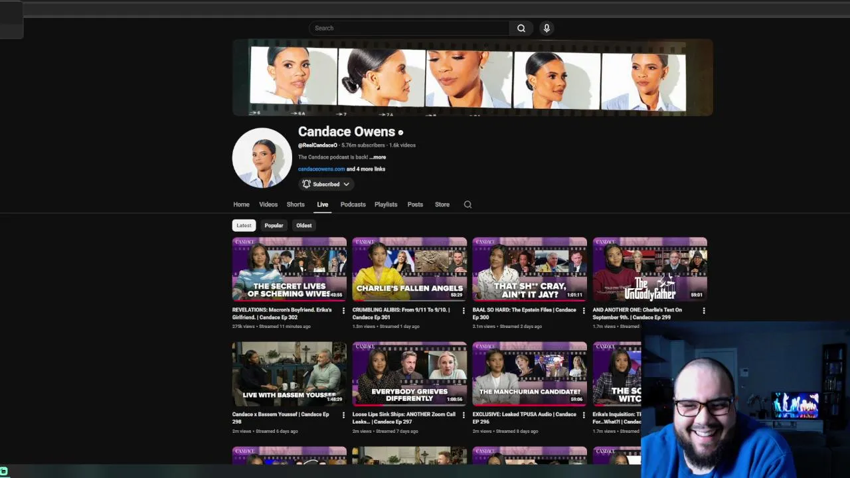This screenshot has height=478, width=850.
Task: Click 'Streamed 2 days ago' under Ep 300
Action: pyautogui.click(x=521, y=327)
